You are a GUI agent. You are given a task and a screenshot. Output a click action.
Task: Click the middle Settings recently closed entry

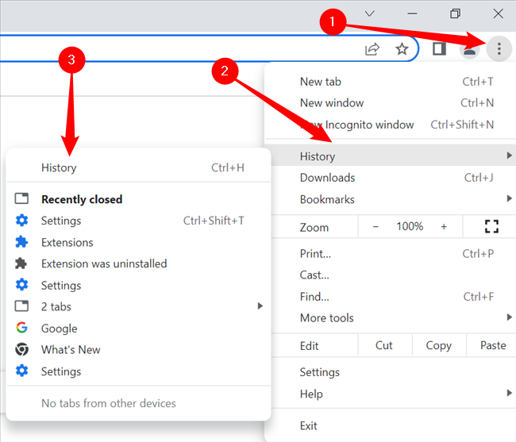point(139,285)
